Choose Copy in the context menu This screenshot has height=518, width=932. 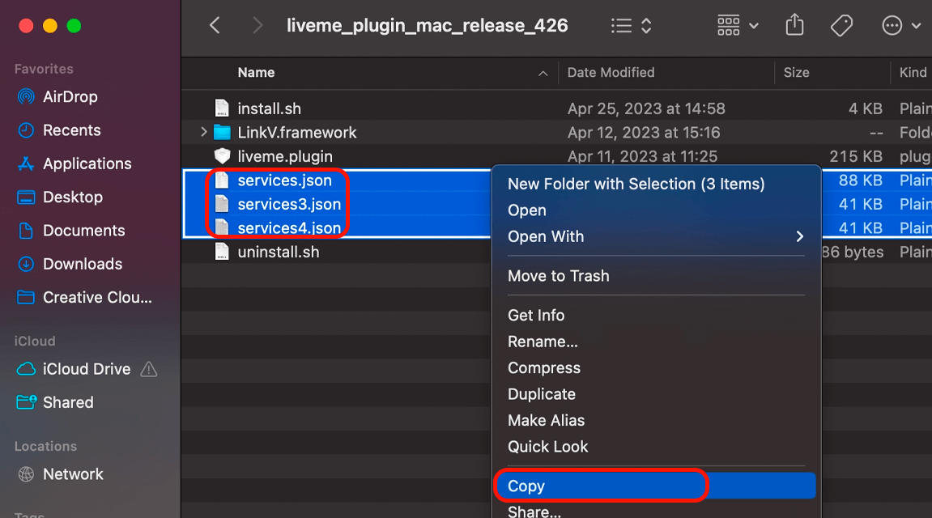click(x=657, y=486)
